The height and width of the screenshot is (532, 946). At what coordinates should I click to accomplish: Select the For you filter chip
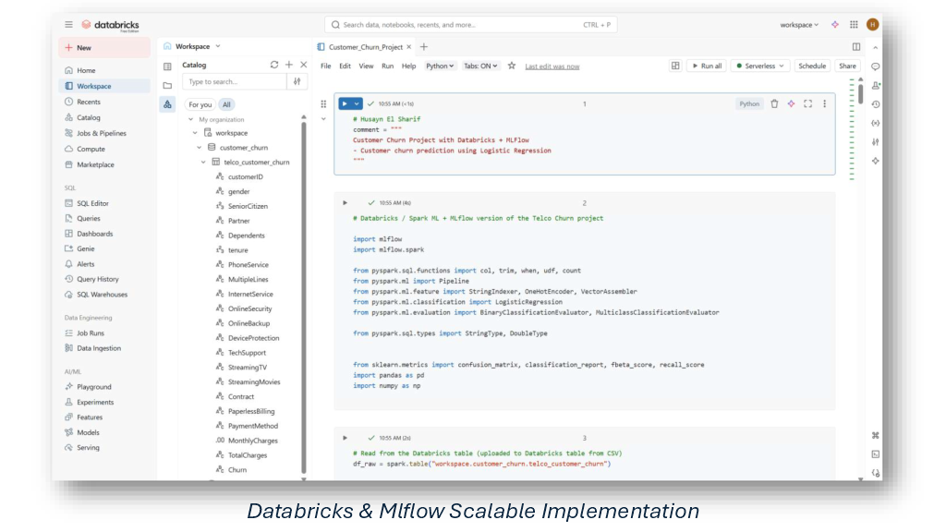tap(200, 104)
